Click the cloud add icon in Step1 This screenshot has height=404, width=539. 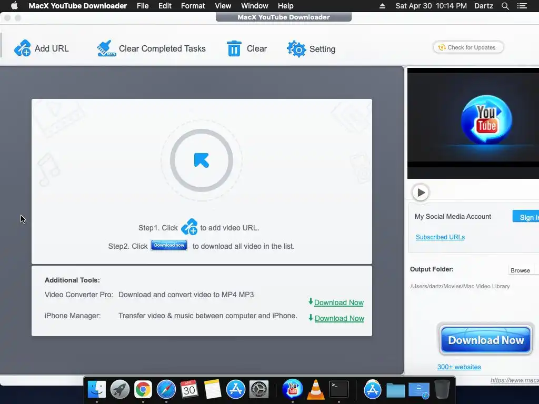click(189, 227)
